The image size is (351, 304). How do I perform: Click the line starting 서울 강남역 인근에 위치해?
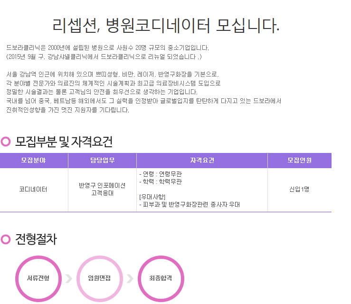pyautogui.click(x=113, y=74)
